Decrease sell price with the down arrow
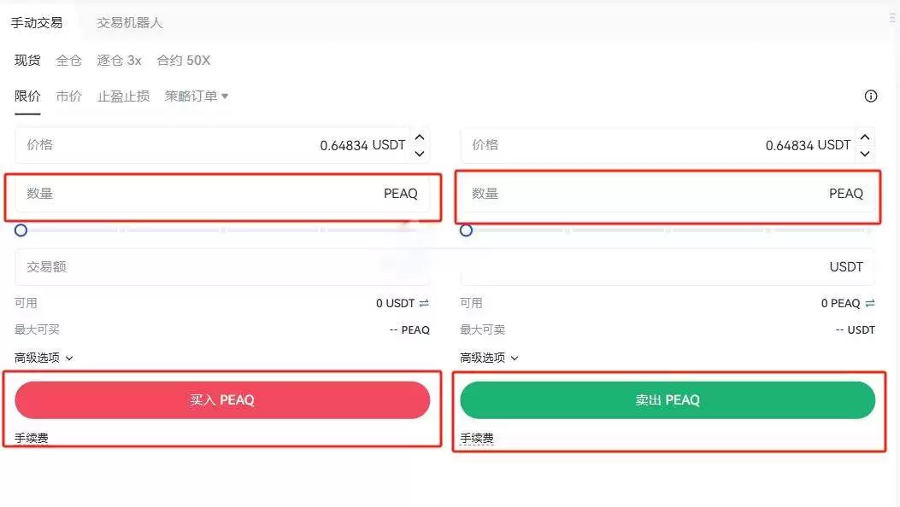The height and width of the screenshot is (507, 900). pyautogui.click(x=865, y=154)
